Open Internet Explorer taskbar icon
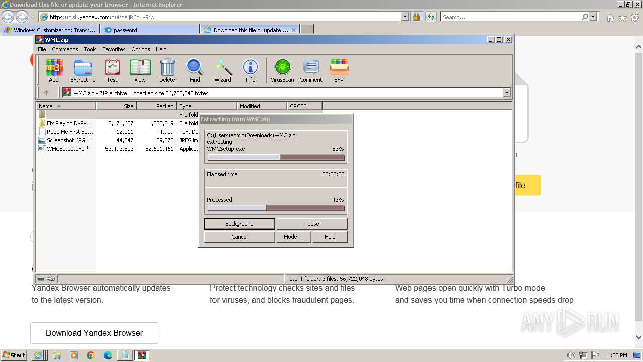This screenshot has height=362, width=643. 38,355
